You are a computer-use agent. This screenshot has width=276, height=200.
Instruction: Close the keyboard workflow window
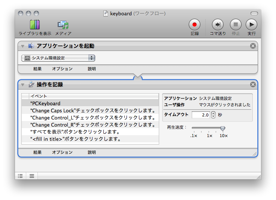click(x=21, y=13)
